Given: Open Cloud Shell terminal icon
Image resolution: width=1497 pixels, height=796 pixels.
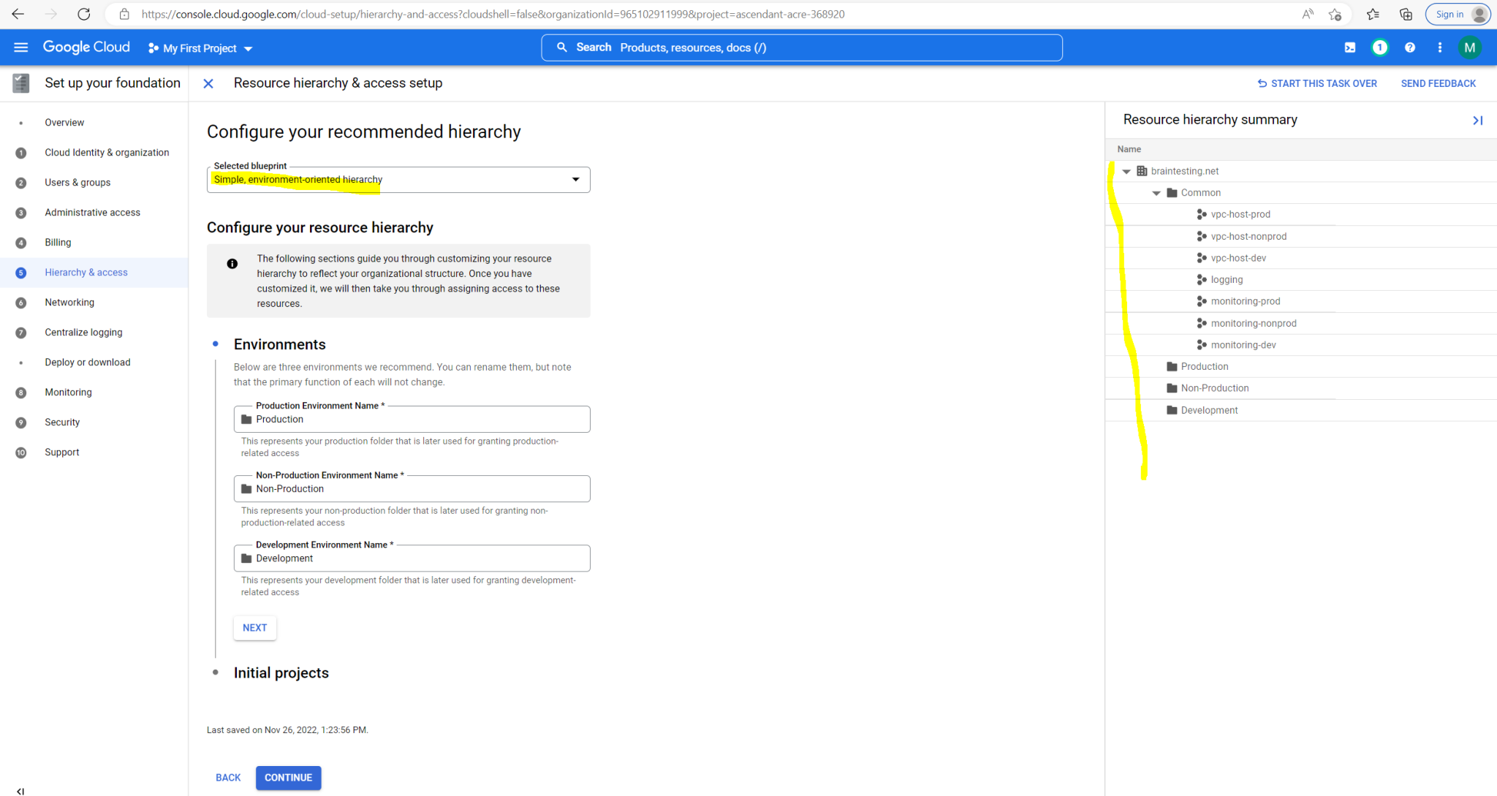Looking at the screenshot, I should coord(1349,47).
